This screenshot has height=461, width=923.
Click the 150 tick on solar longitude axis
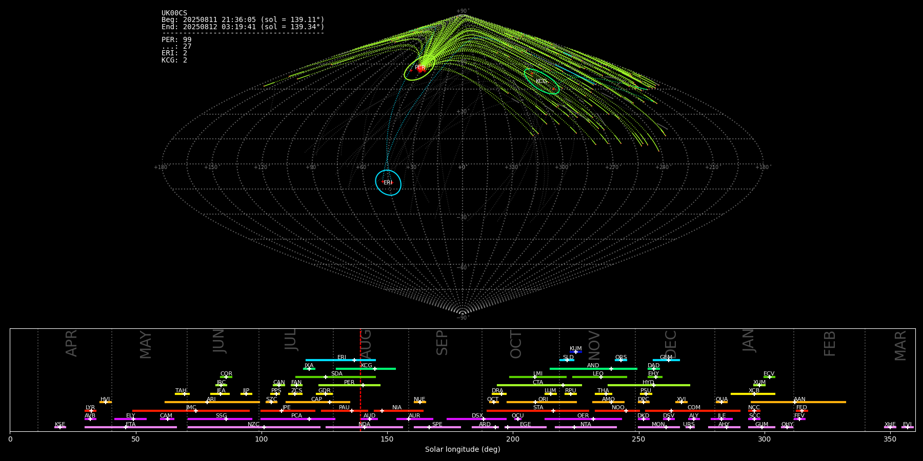tap(387, 439)
